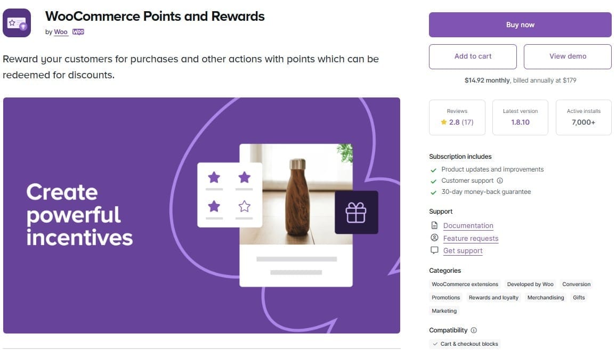Open the View demo button

coord(568,56)
